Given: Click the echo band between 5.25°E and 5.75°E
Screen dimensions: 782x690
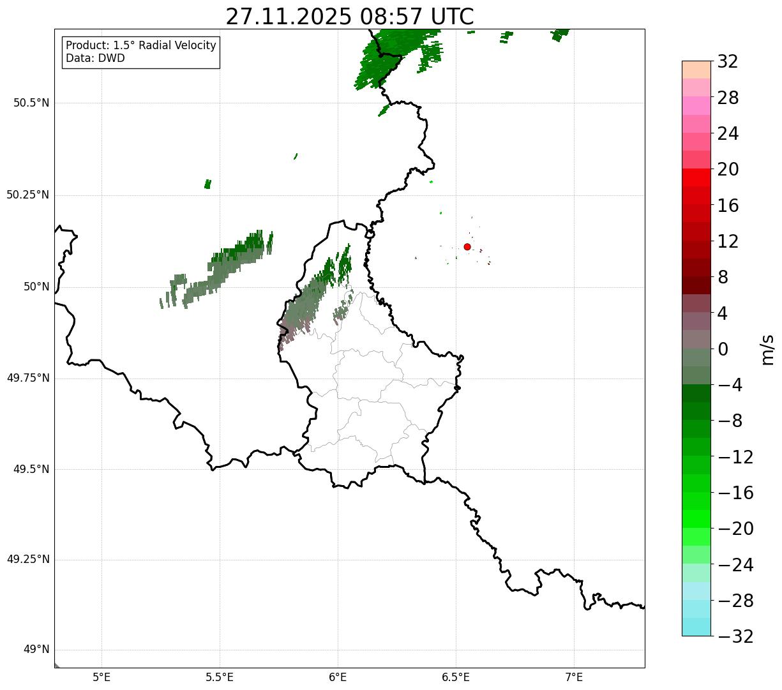Looking at the screenshot, I should pyautogui.click(x=217, y=270).
